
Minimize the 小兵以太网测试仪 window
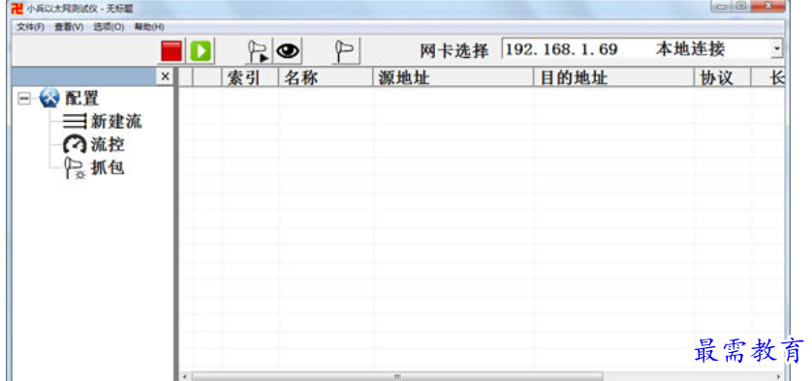(x=721, y=6)
